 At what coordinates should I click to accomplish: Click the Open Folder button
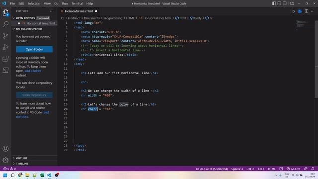(34, 49)
